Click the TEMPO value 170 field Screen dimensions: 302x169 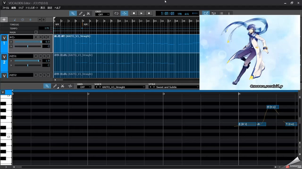tap(44, 28)
